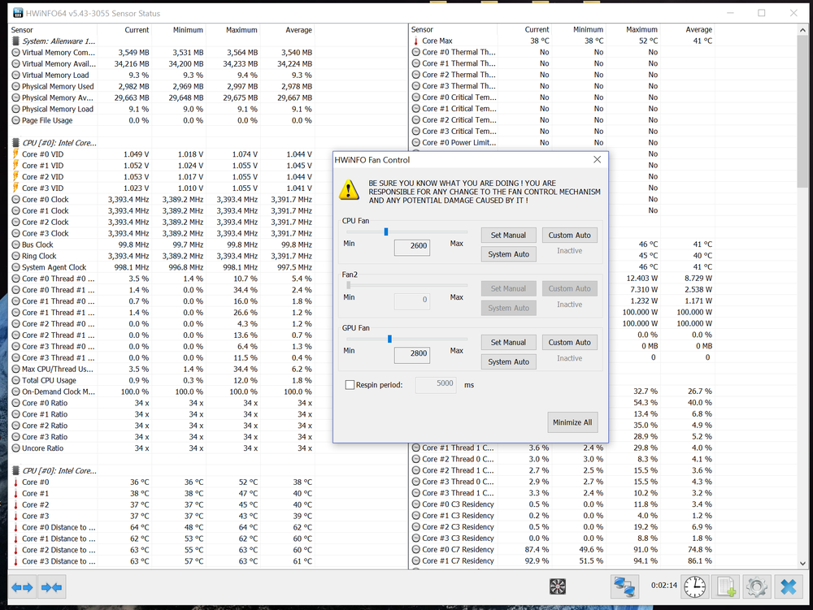Viewport: 813px width, 610px height.
Task: Click the GPU Fan speed slider handle
Action: (x=389, y=339)
